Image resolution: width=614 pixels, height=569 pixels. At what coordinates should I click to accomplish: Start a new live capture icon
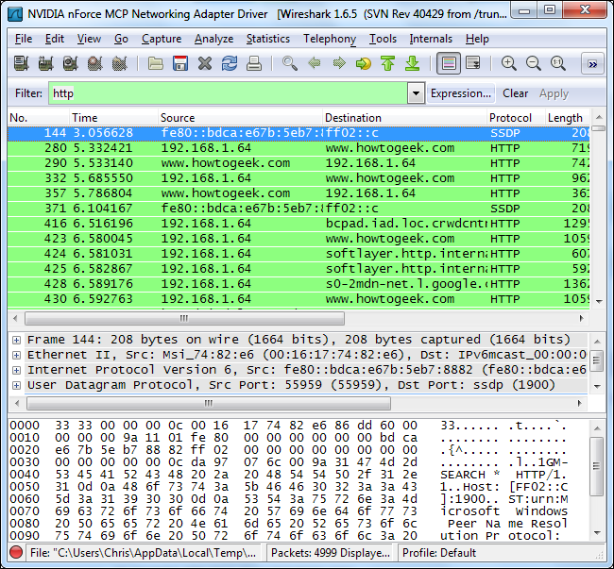click(70, 63)
